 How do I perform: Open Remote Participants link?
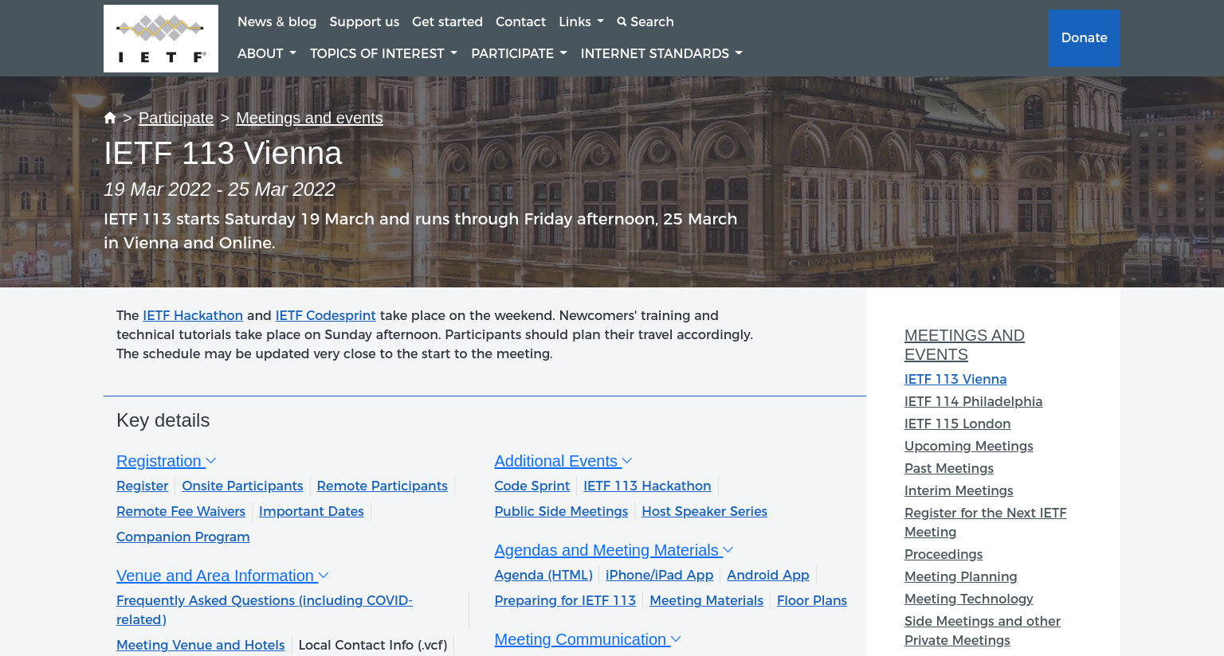pyautogui.click(x=382, y=486)
